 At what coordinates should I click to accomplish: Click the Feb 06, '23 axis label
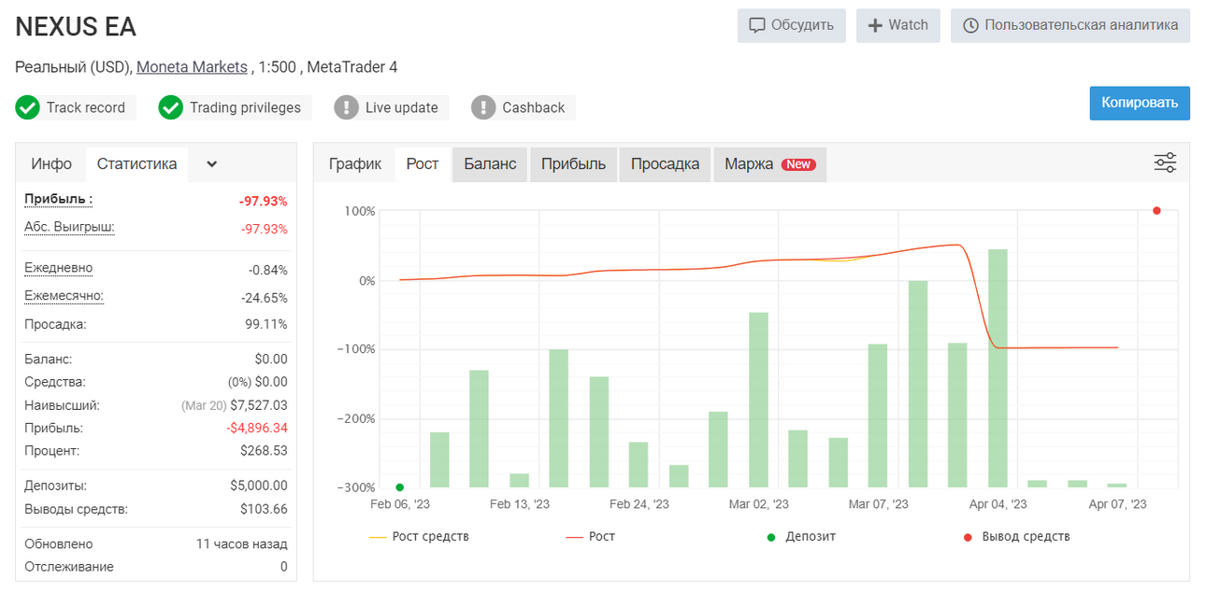coord(400,504)
